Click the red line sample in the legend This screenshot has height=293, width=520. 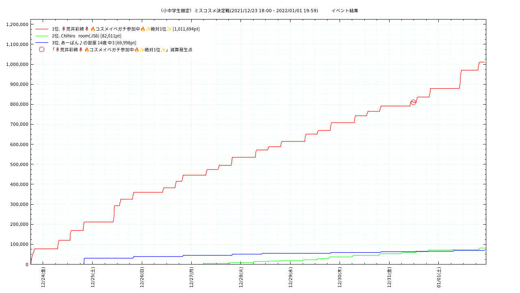coord(42,29)
